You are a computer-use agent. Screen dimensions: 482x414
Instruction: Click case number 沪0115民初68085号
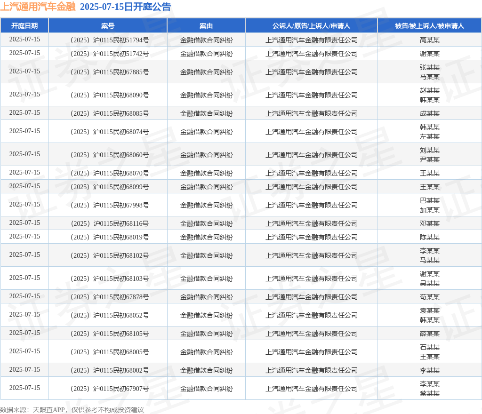tap(121, 114)
